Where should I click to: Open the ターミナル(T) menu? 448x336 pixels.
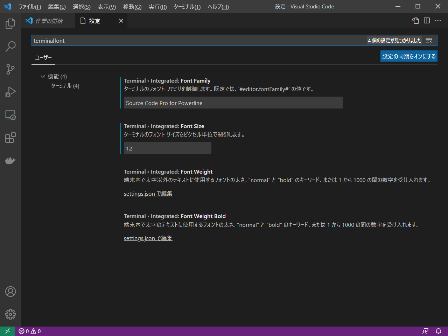click(187, 7)
